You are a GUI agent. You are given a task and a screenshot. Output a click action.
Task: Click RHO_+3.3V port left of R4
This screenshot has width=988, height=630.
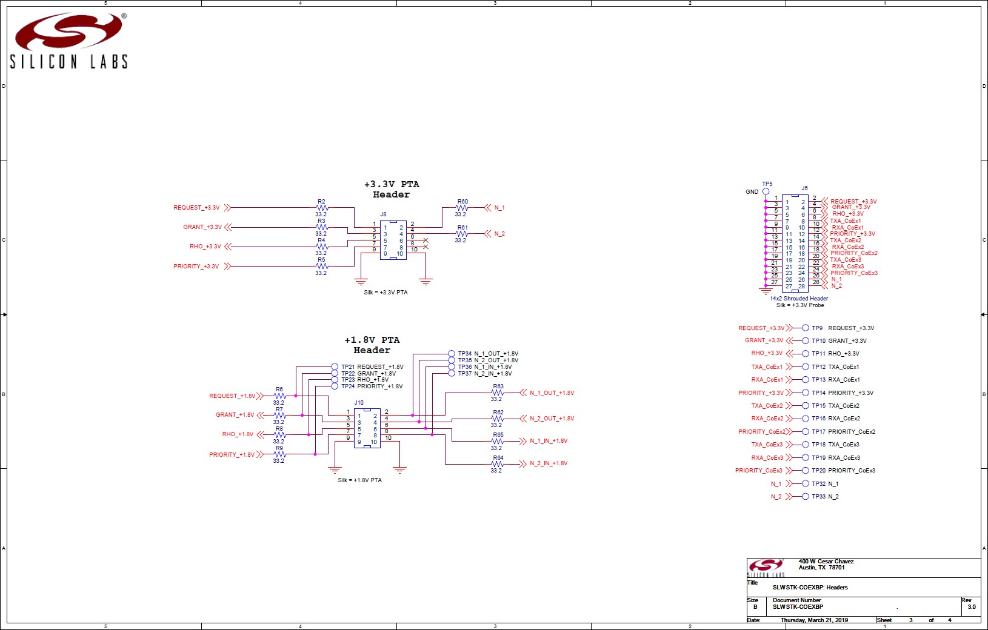point(210,247)
